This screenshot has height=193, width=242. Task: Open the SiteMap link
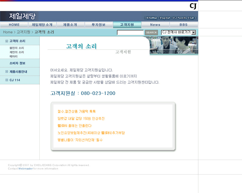point(152,18)
